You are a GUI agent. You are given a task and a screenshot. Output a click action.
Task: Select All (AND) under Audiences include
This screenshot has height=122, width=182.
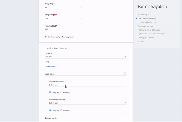[61, 92]
